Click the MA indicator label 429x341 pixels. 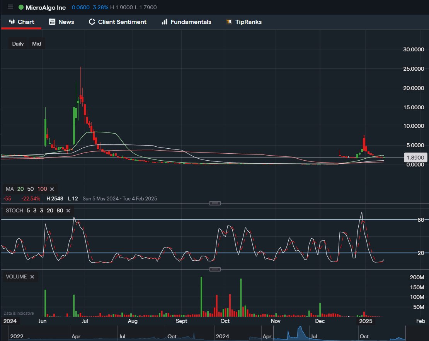tap(10, 189)
